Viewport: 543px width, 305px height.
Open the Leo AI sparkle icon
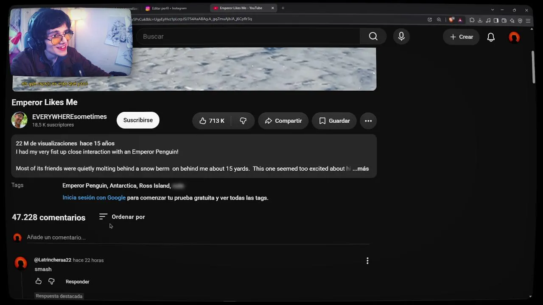[x=512, y=20]
